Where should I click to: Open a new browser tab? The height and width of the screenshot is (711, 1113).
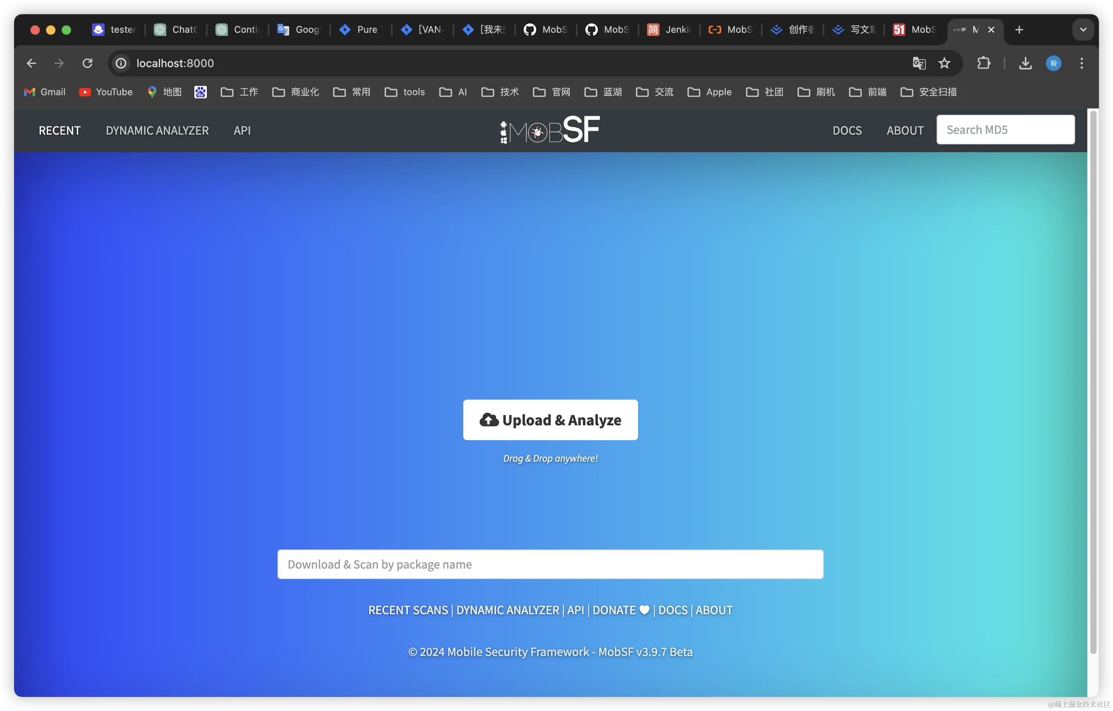pos(1019,30)
